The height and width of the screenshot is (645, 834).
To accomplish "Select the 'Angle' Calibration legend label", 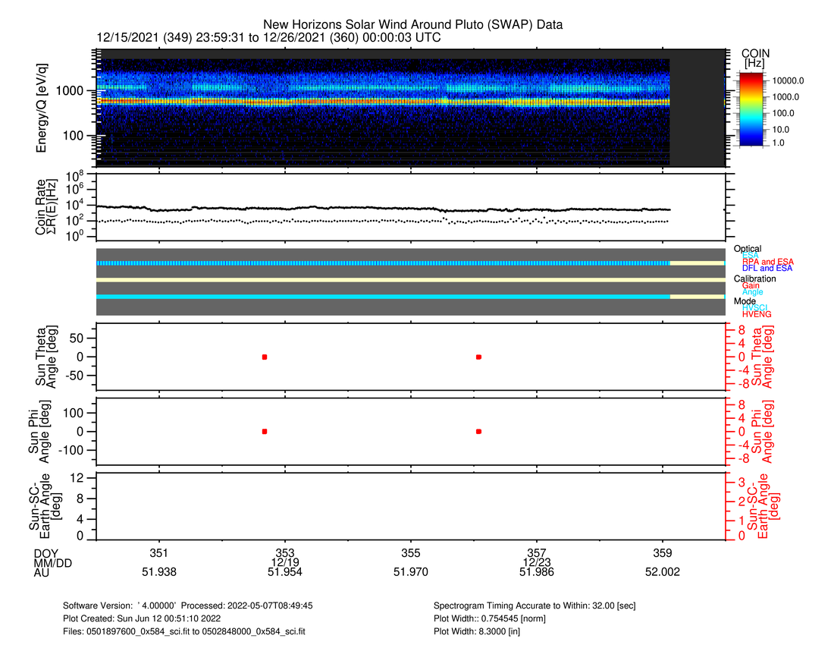I will [753, 292].
